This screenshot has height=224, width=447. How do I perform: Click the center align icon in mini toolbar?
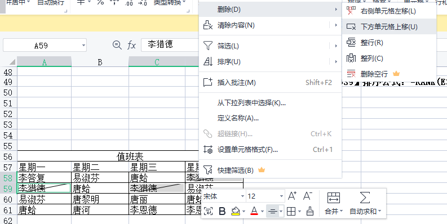pyautogui.click(x=272, y=211)
